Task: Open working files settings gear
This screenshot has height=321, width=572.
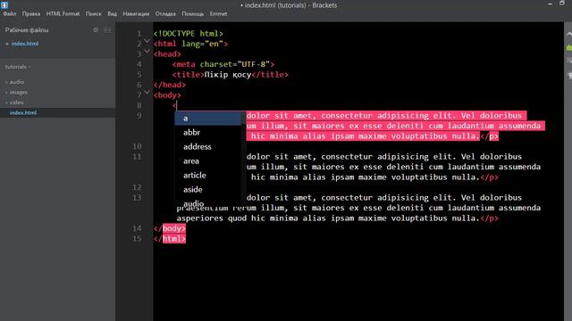Action: coord(96,29)
